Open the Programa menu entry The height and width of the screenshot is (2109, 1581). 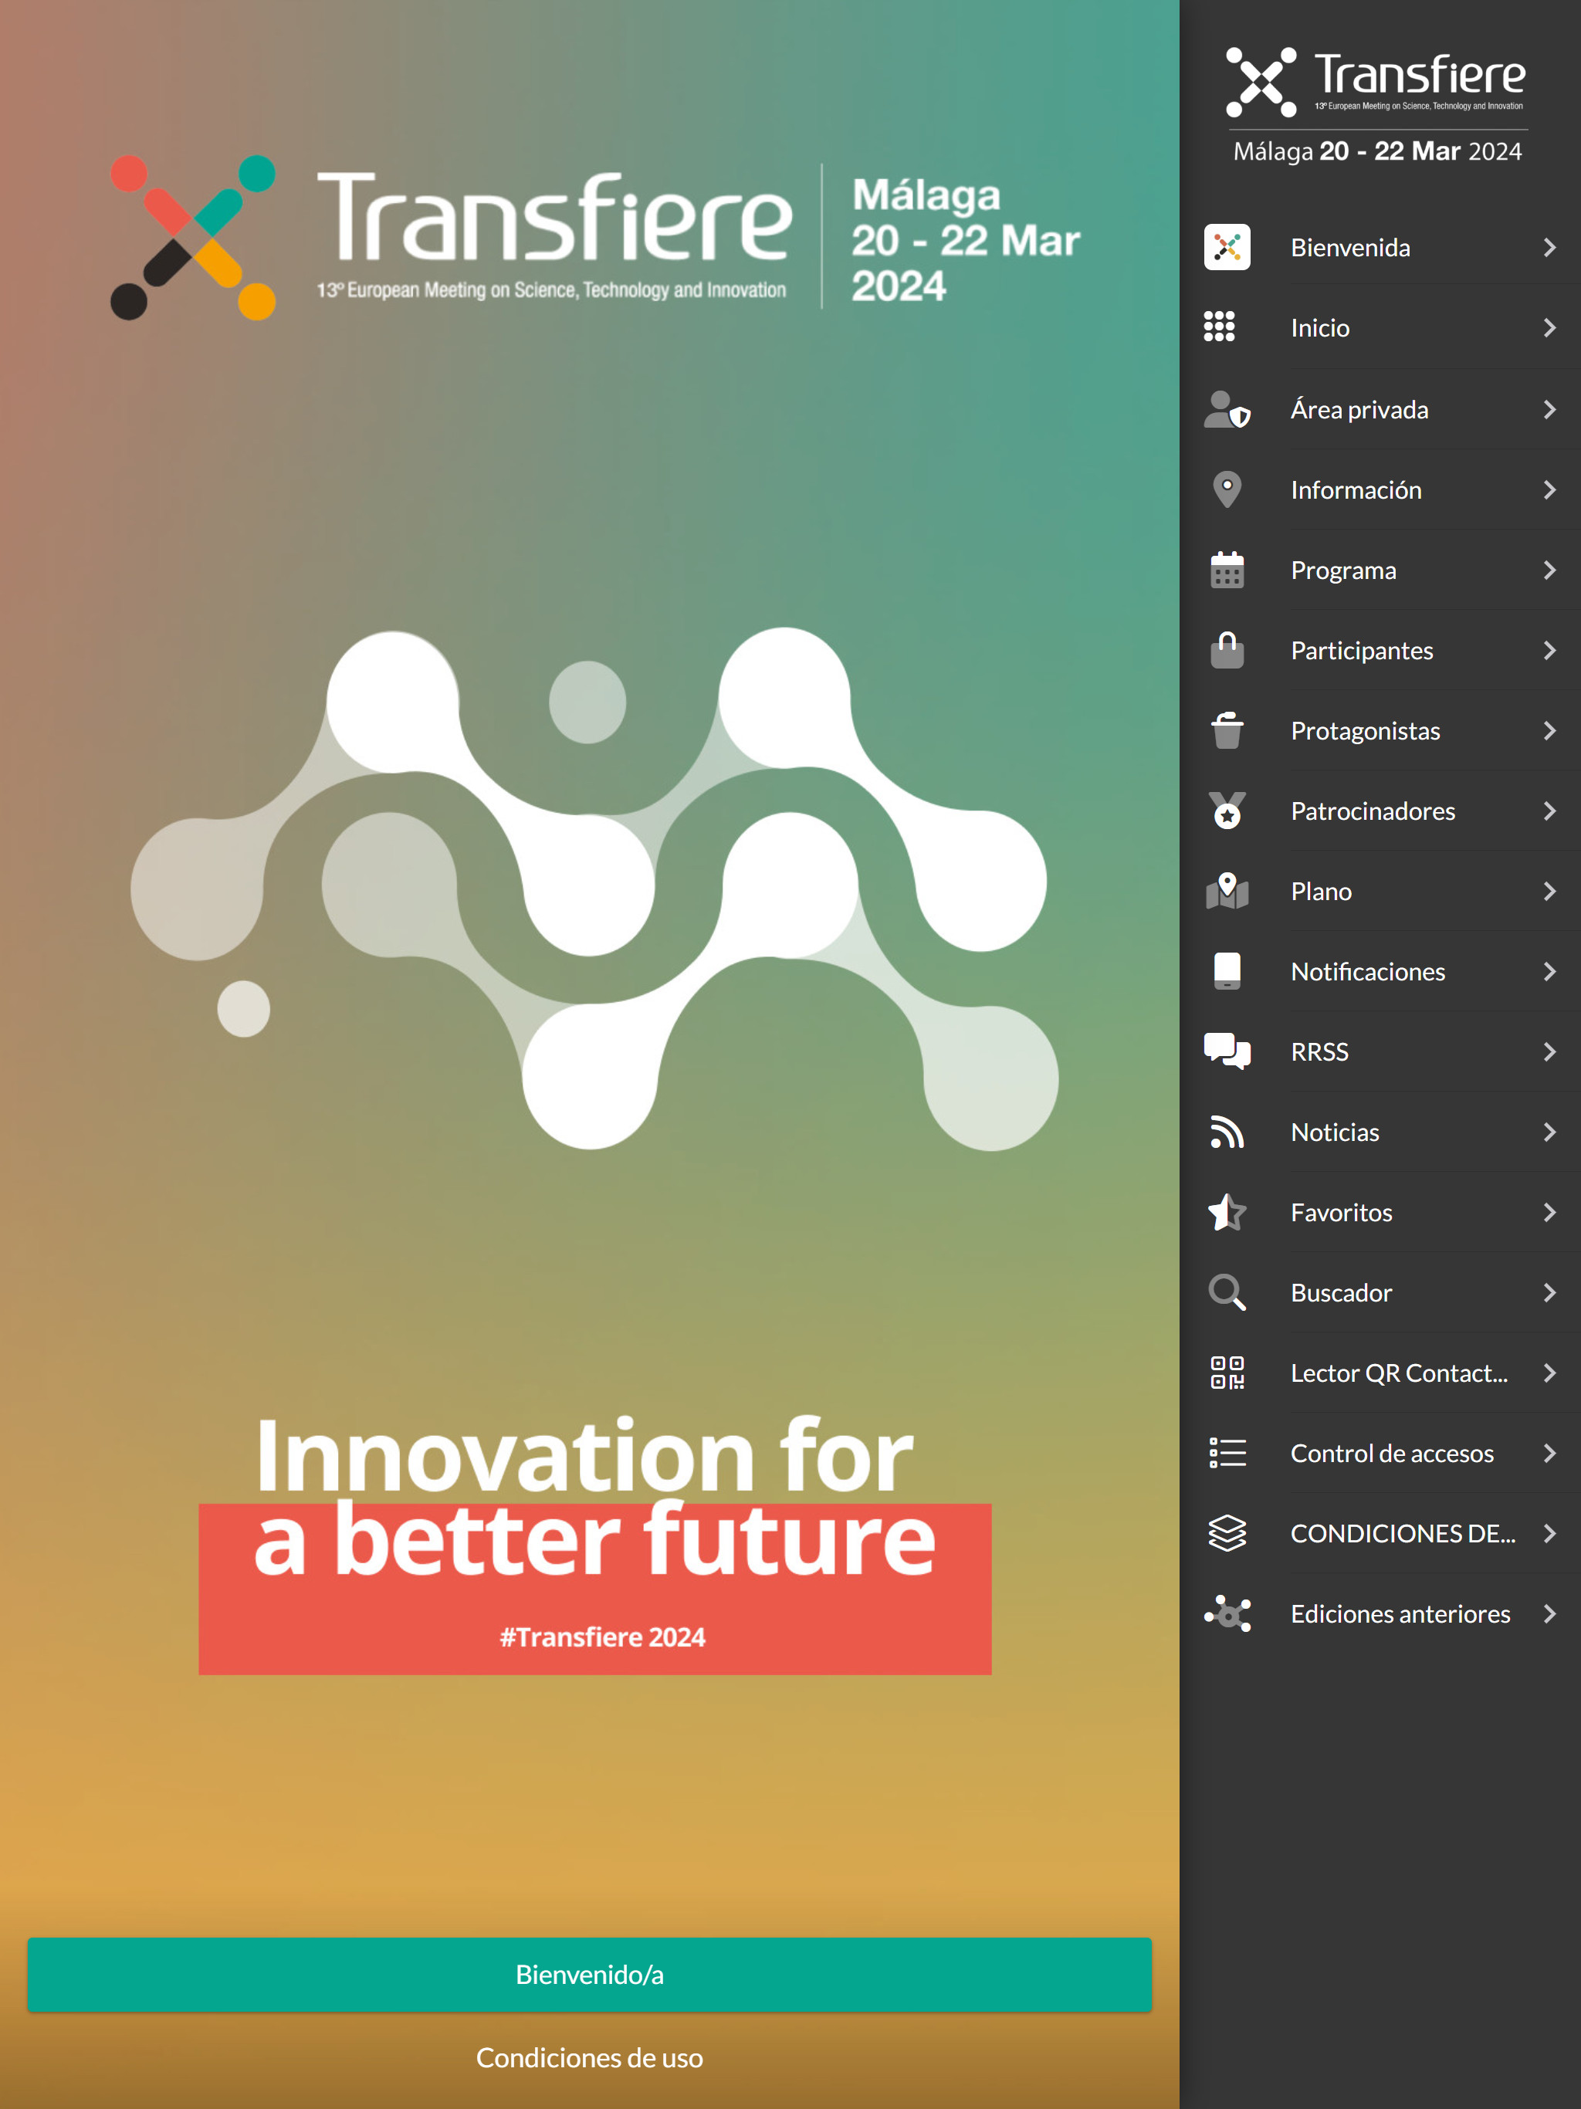tap(1380, 569)
